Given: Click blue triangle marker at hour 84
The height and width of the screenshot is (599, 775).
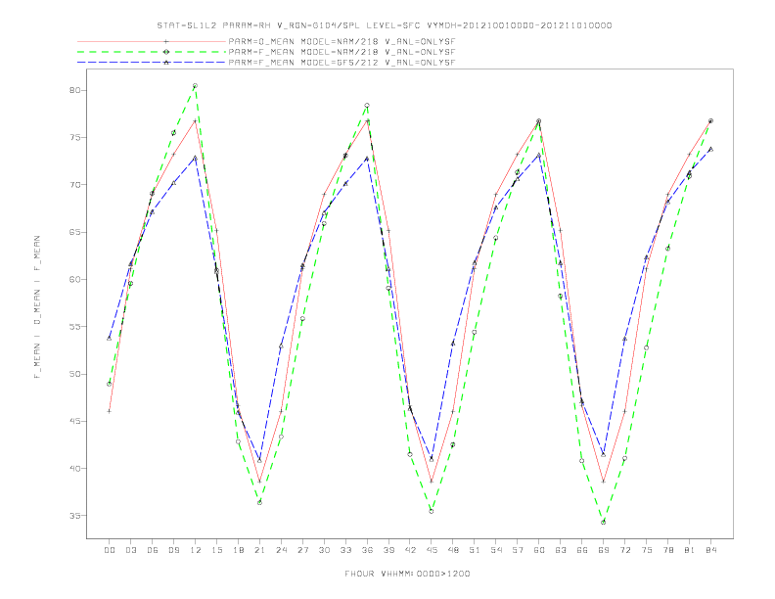Looking at the screenshot, I should [x=710, y=149].
